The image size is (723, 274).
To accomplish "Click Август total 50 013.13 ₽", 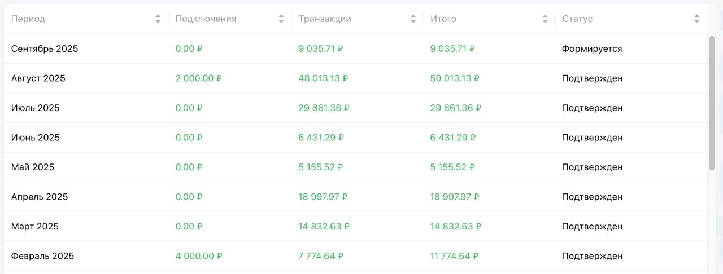I will (455, 78).
